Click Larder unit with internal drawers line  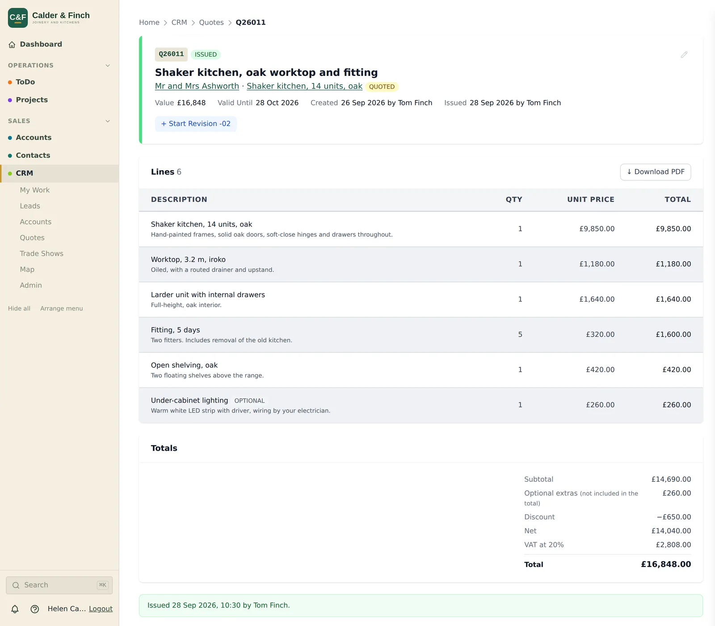click(x=421, y=300)
